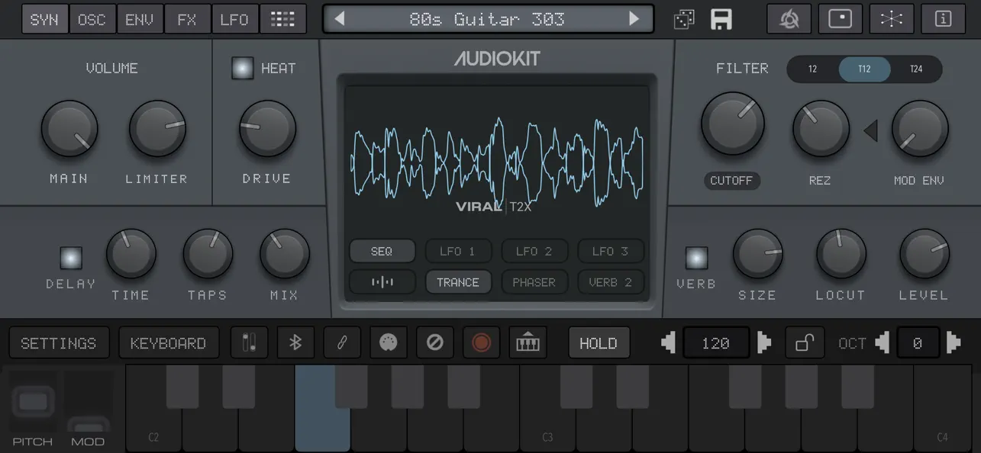981x453 pixels.
Task: Enable the PHASER effect button
Action: click(534, 282)
